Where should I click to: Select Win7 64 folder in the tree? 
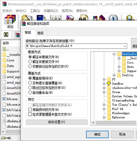118,109
